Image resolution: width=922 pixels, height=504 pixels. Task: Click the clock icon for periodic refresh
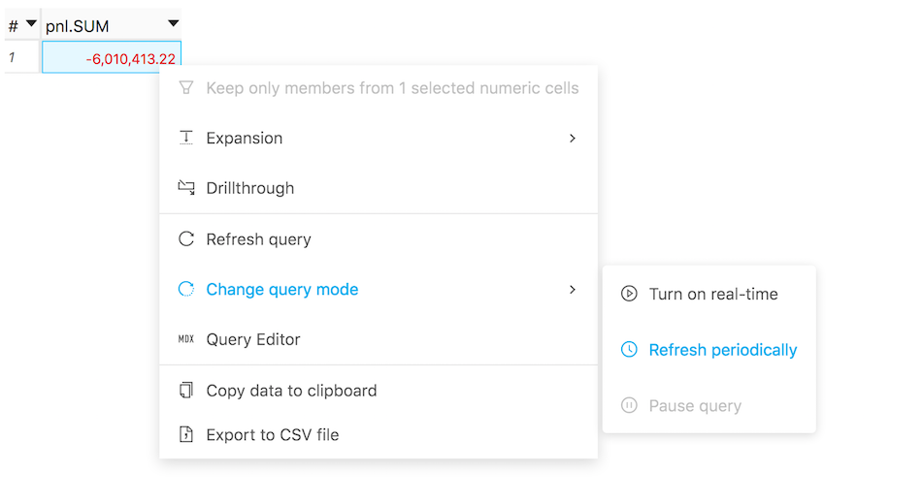click(x=629, y=350)
